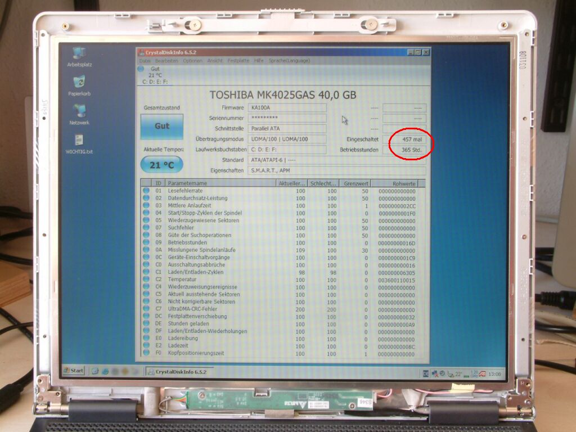Click the status circle of Lesefehlerrate row
This screenshot has height=432, width=576.
[146, 191]
